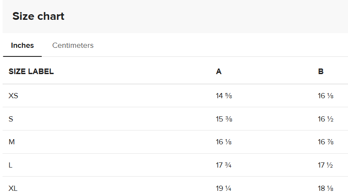
Task: Click the B measurement in XS row
Action: point(326,96)
